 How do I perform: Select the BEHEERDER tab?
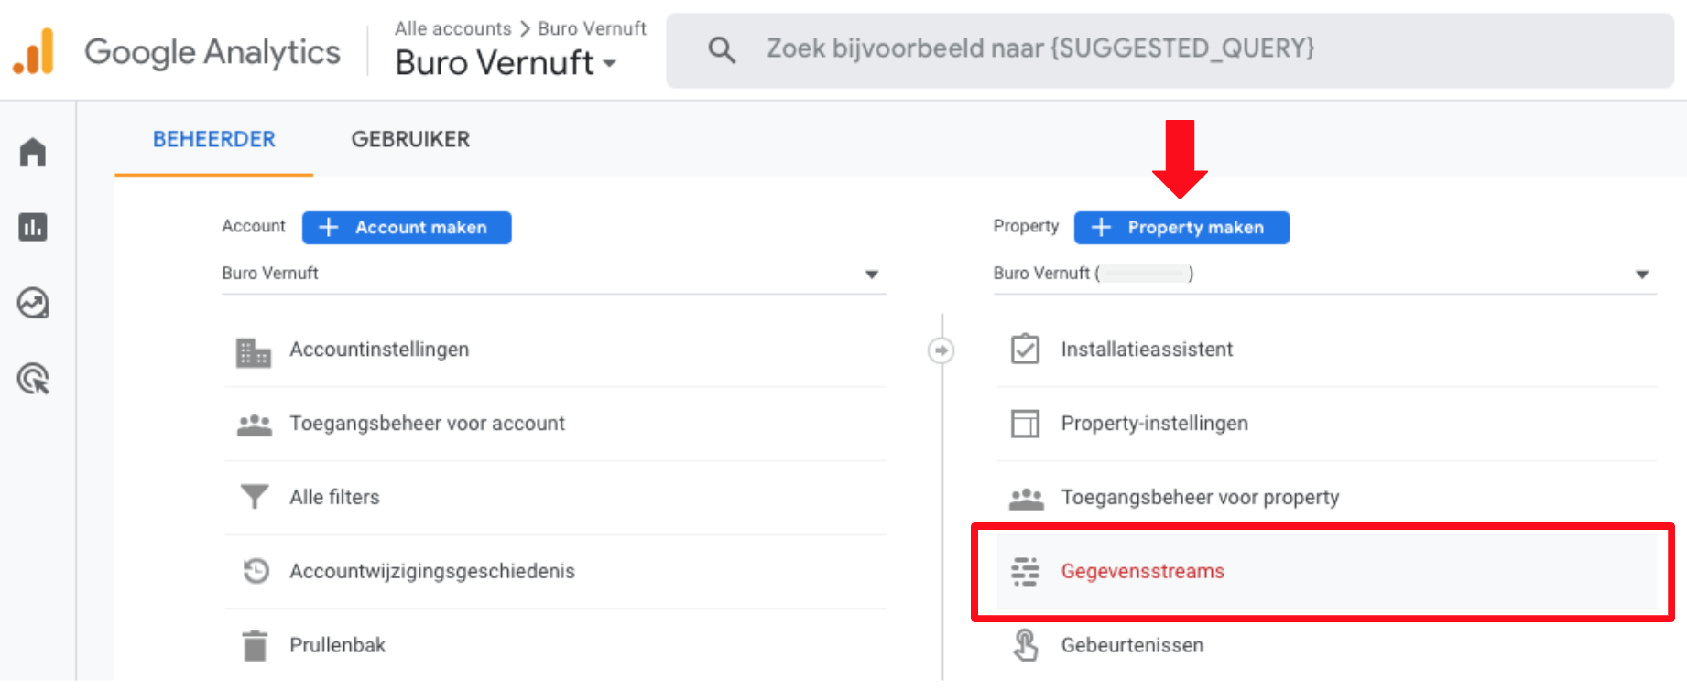pyautogui.click(x=213, y=139)
